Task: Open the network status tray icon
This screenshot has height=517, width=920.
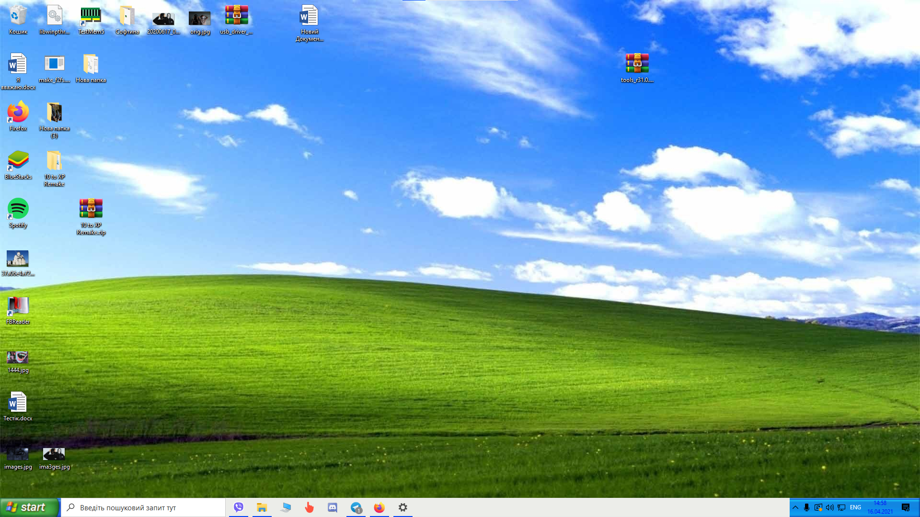Action: [x=841, y=507]
